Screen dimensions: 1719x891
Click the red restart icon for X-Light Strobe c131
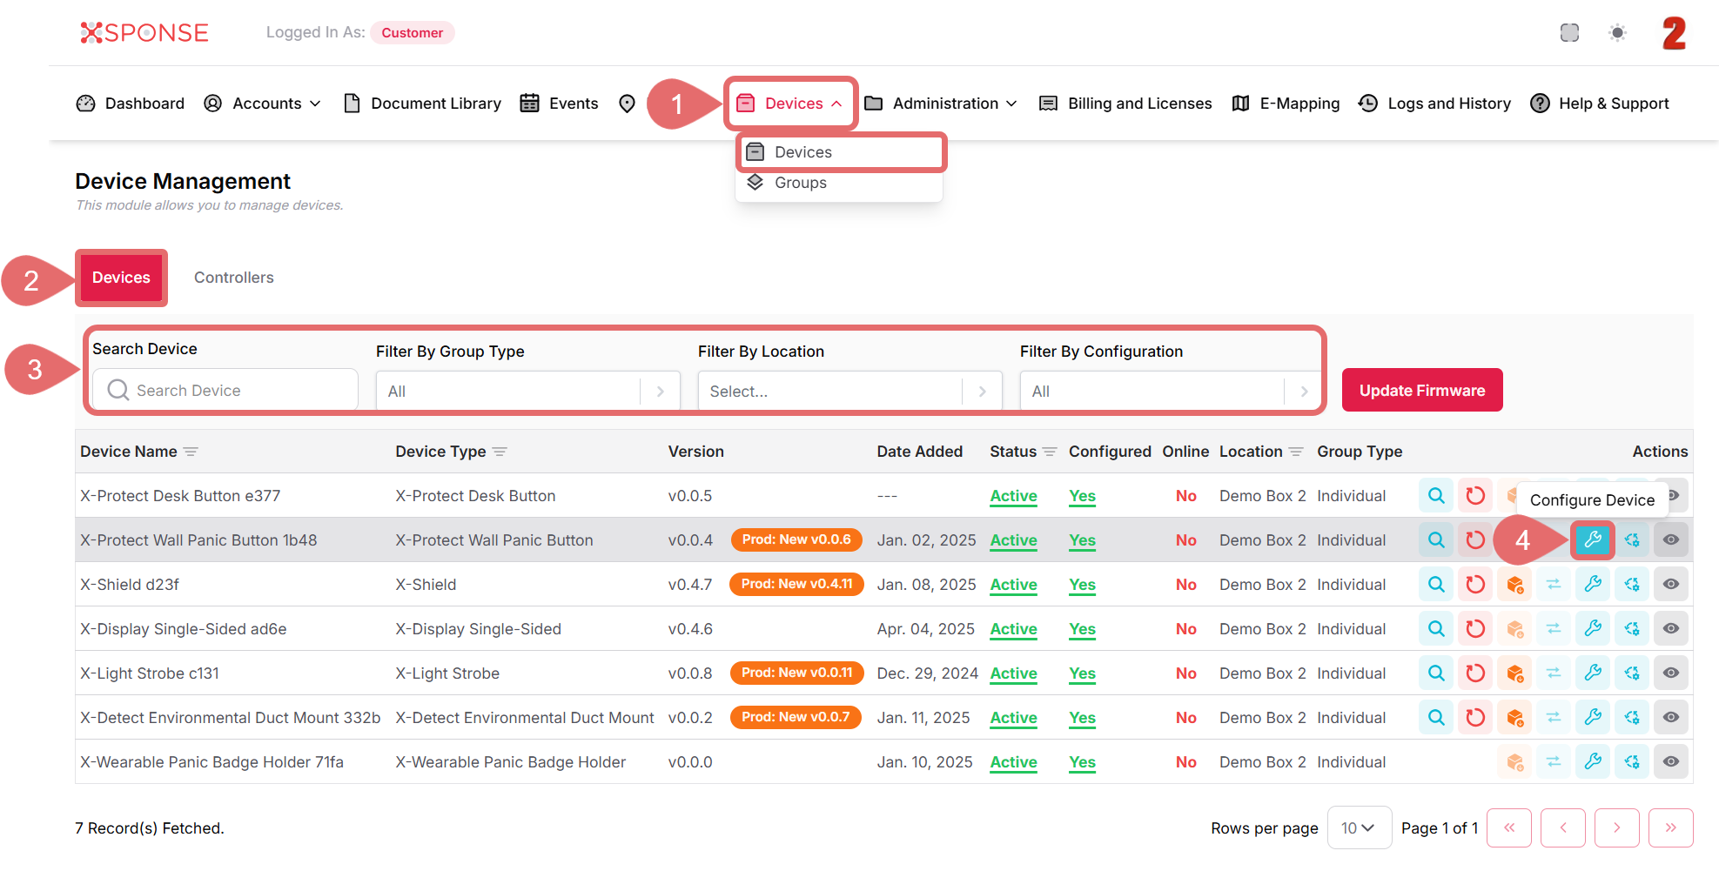click(1474, 673)
